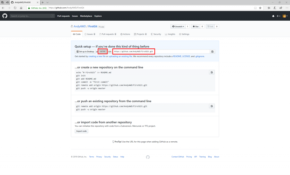Open the repository Security tab
This screenshot has width=290, height=175.
pos(156,34)
